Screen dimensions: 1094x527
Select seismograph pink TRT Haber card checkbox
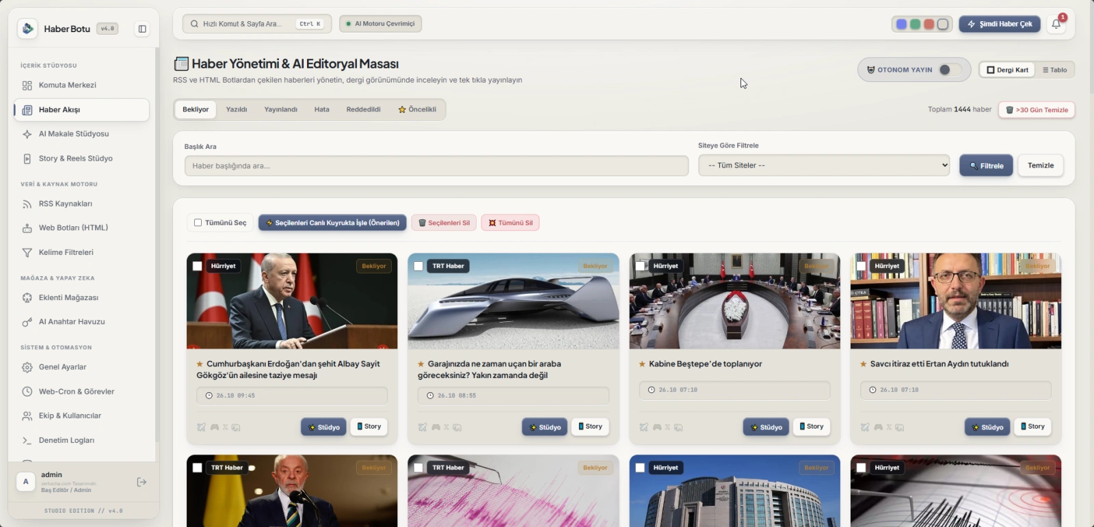click(x=418, y=468)
